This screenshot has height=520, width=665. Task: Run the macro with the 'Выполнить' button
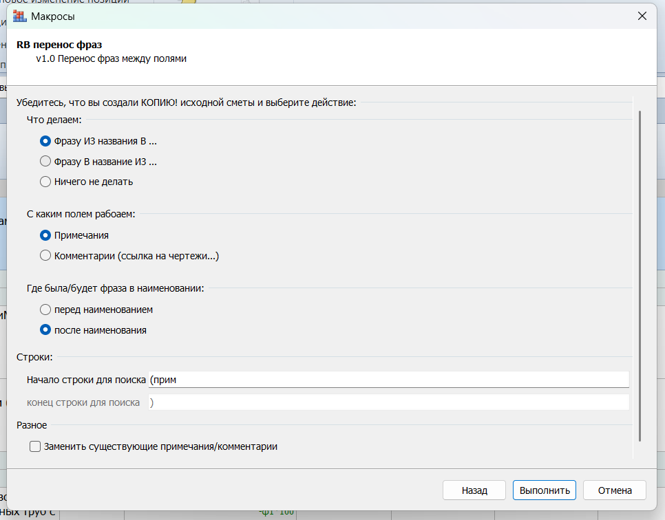545,490
